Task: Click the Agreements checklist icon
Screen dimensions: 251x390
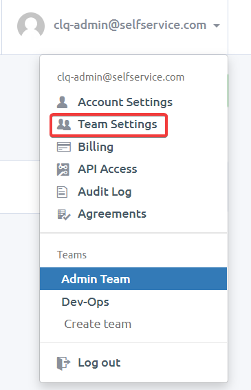Action: click(63, 214)
